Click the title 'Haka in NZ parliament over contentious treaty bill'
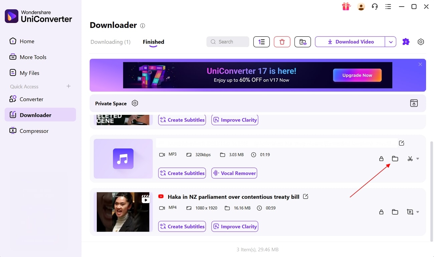The image size is (434, 257). (x=233, y=197)
